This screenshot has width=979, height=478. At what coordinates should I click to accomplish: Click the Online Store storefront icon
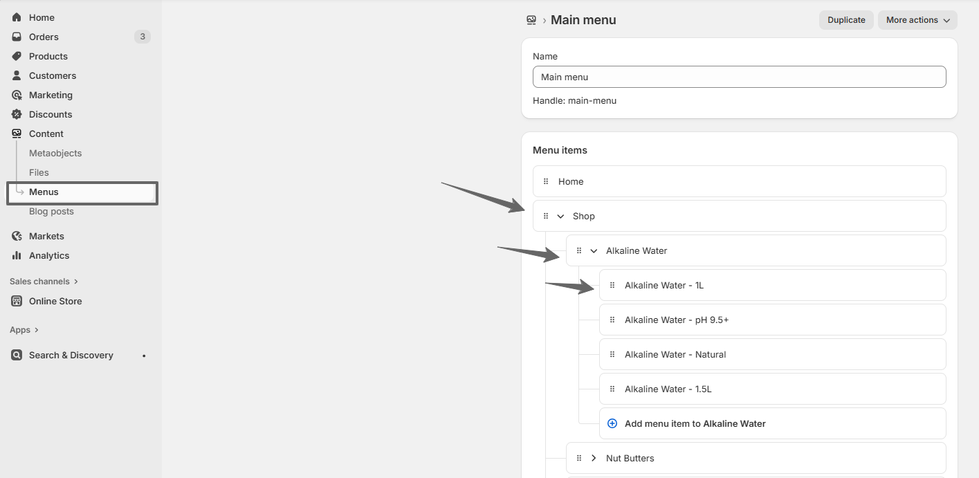pyautogui.click(x=16, y=301)
